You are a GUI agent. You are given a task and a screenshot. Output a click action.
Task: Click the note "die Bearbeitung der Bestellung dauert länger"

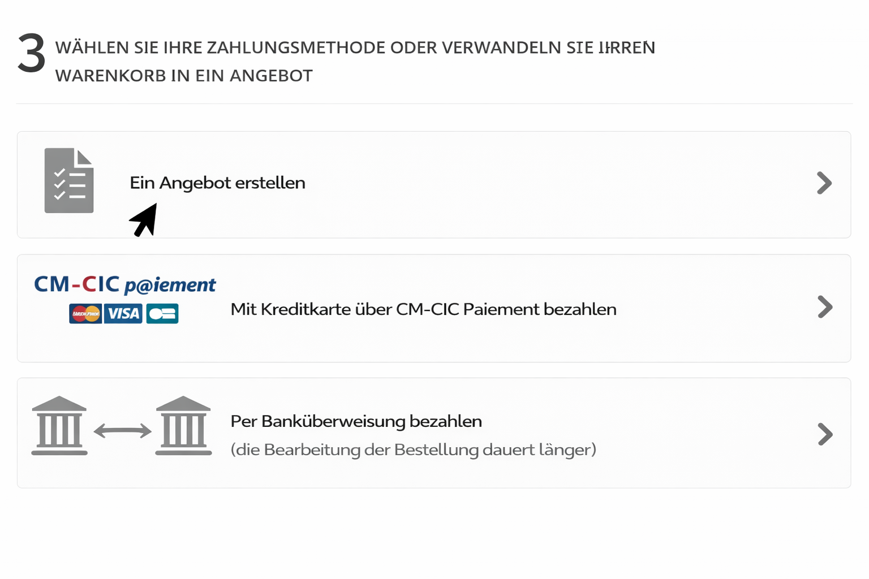pyautogui.click(x=413, y=450)
